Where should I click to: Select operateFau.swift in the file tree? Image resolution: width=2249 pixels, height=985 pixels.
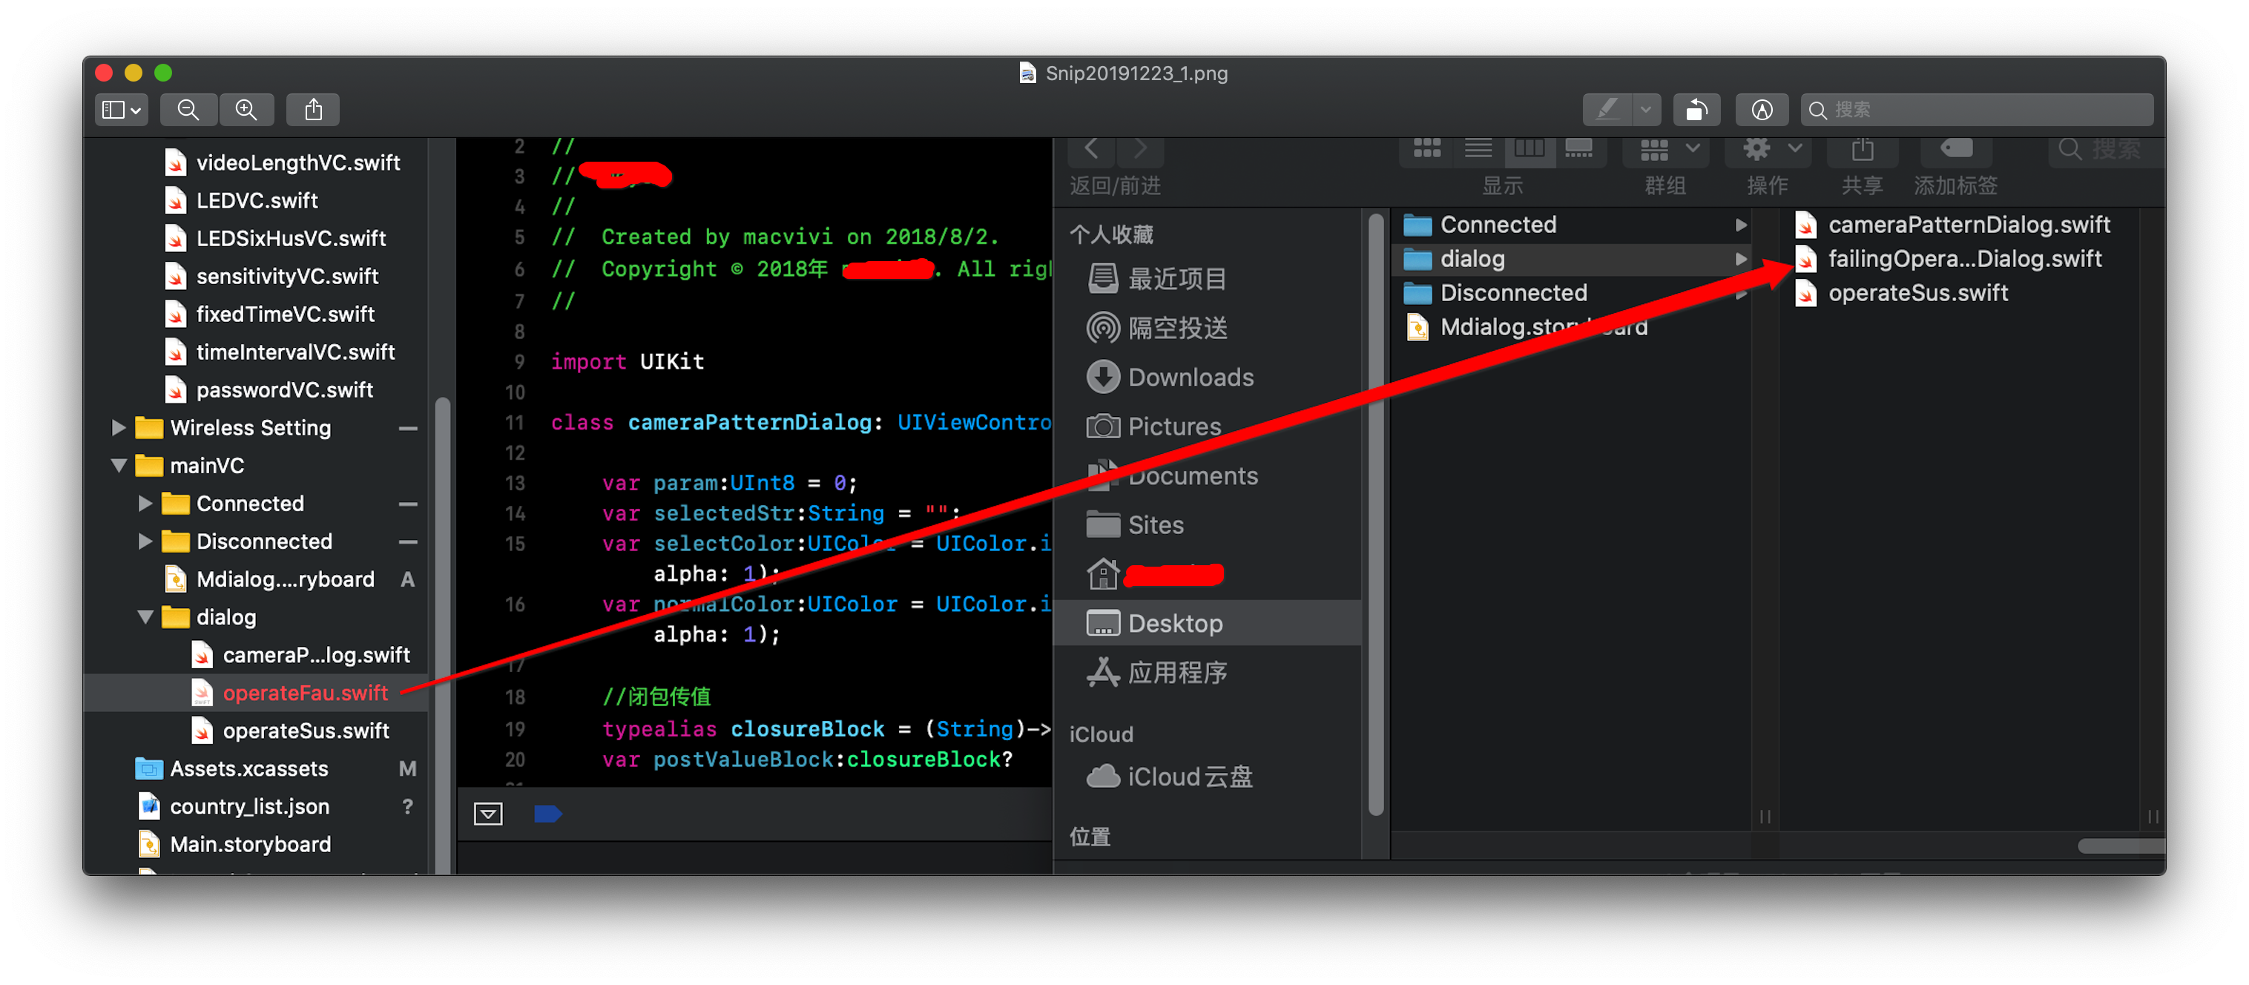click(305, 693)
